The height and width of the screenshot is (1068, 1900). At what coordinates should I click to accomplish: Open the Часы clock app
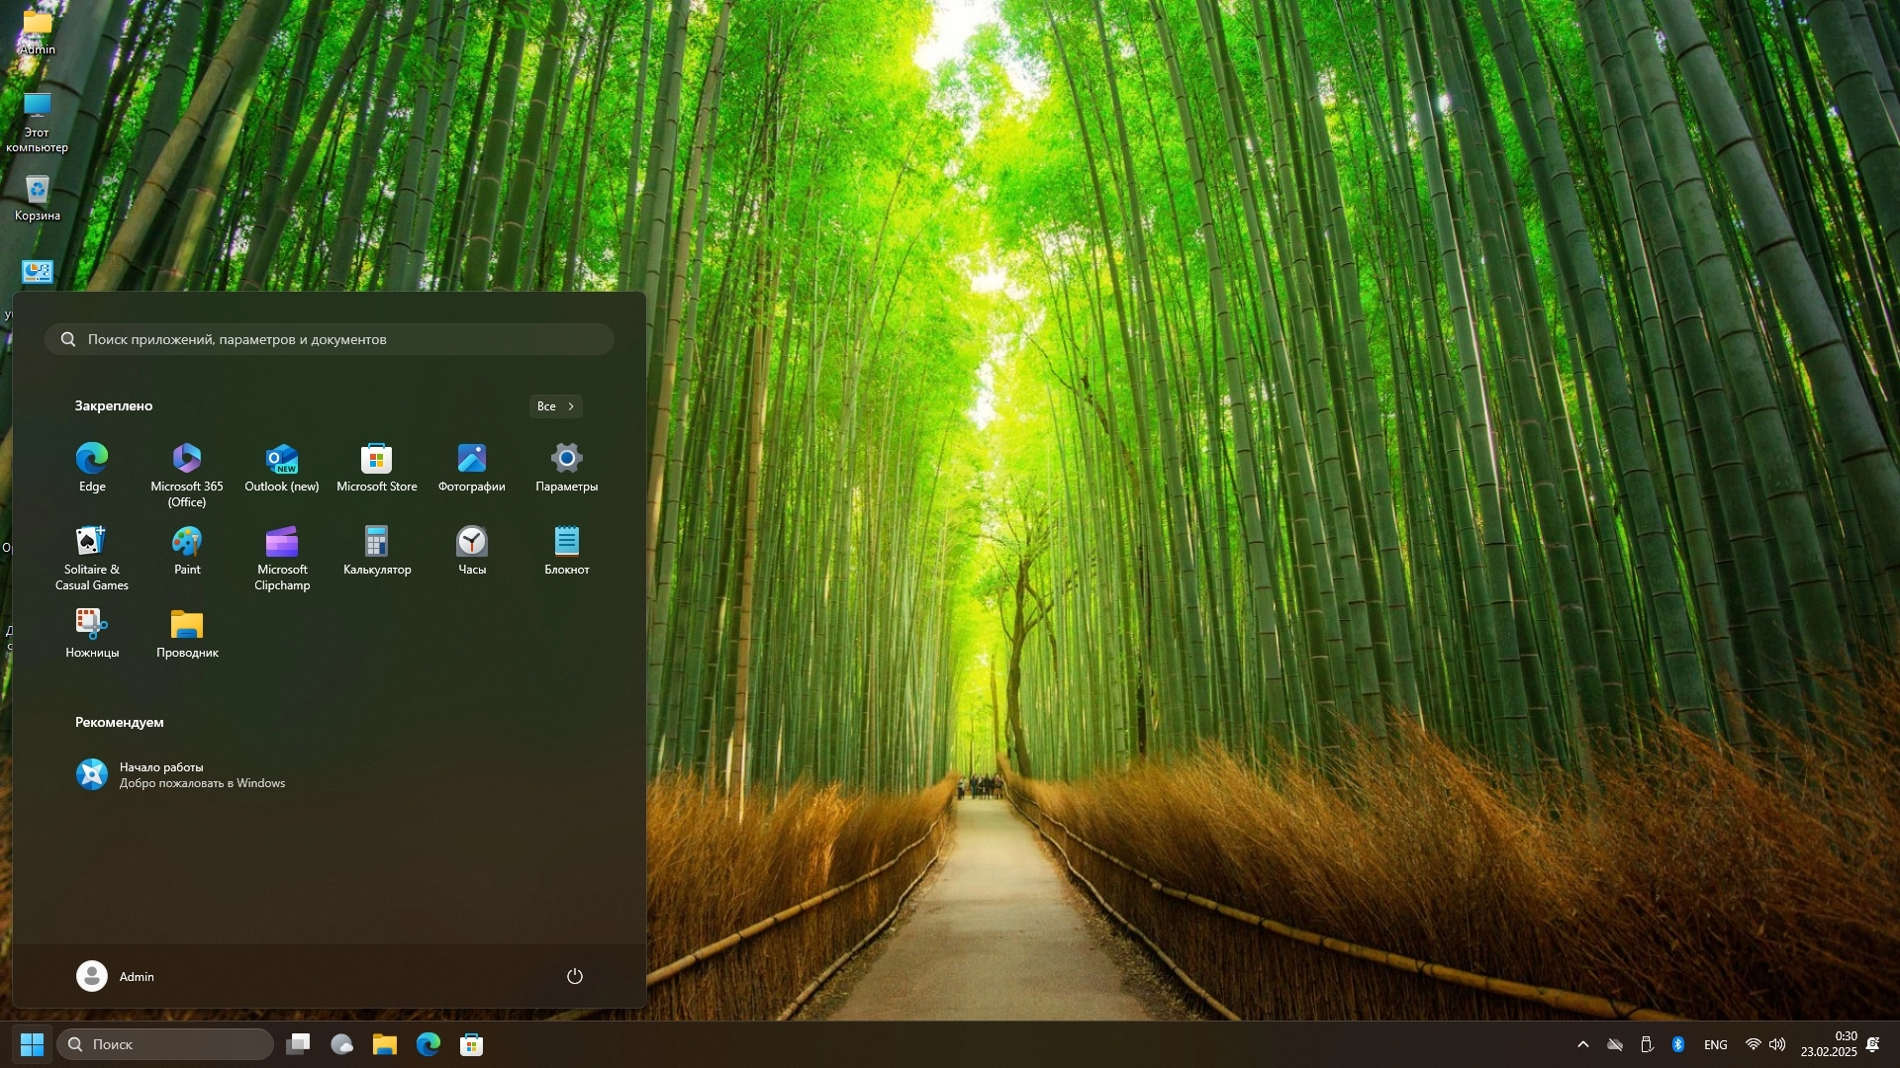(x=472, y=550)
